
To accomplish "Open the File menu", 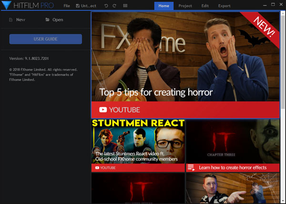I will tap(67, 6).
